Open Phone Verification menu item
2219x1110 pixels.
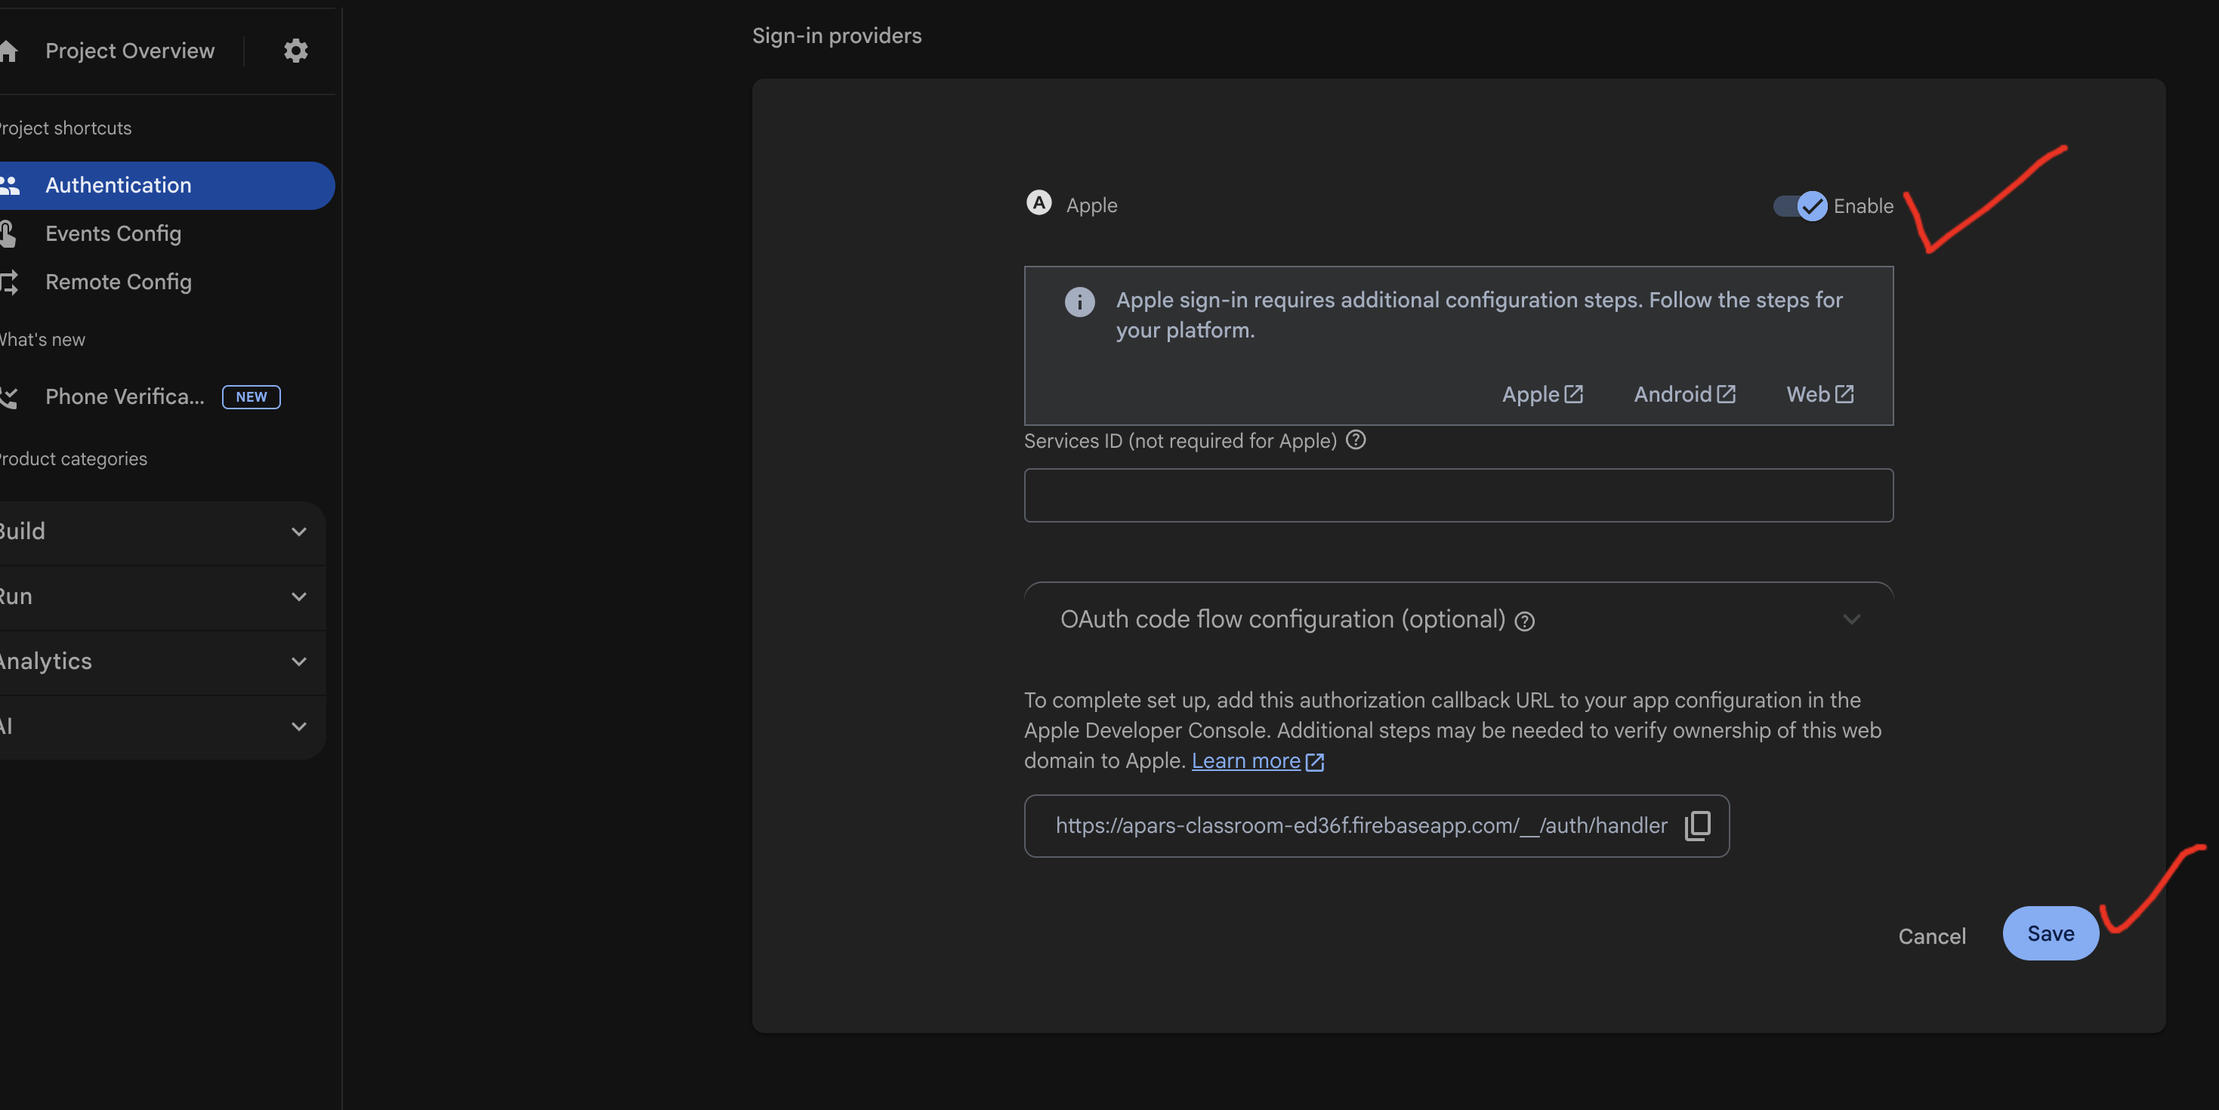pyautogui.click(x=125, y=397)
